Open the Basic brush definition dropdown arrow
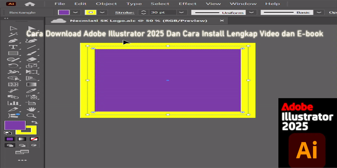This screenshot has height=168, width=337. (x=319, y=12)
